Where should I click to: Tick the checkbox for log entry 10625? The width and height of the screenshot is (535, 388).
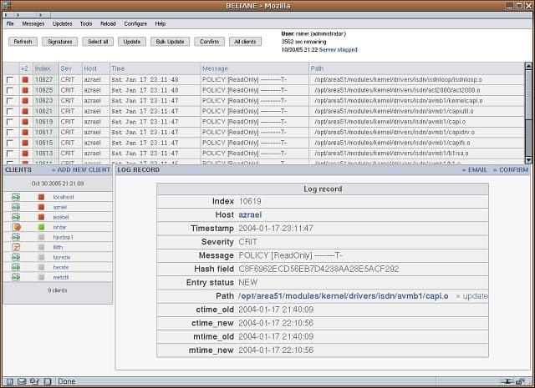click(x=10, y=90)
